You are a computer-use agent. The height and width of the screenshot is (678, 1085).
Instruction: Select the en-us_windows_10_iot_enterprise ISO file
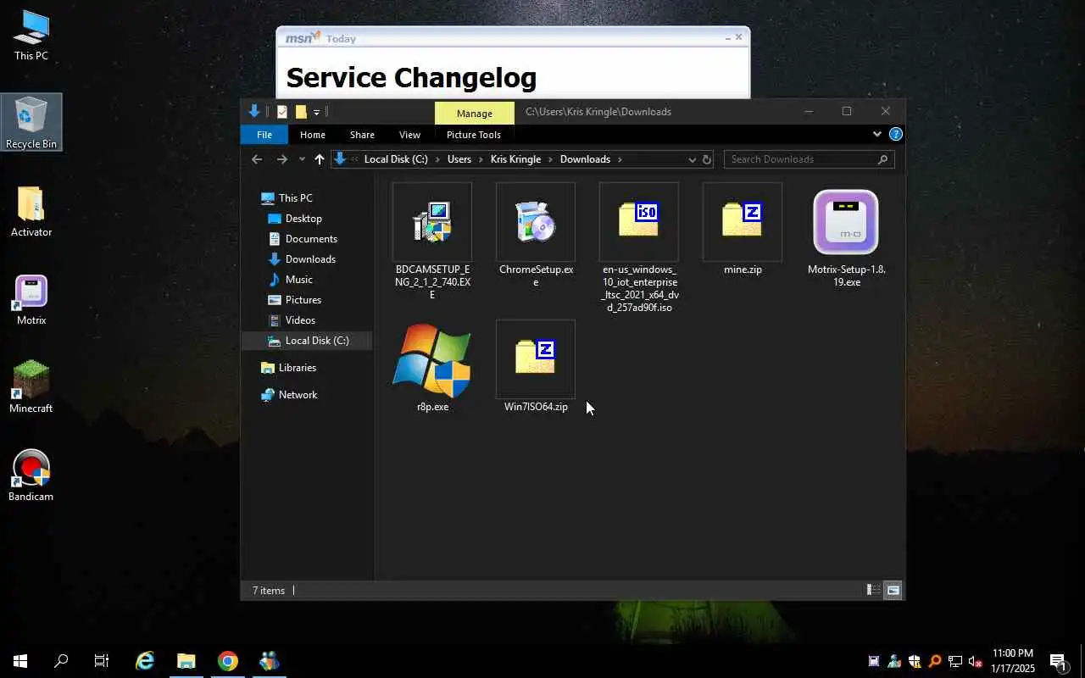tap(639, 247)
